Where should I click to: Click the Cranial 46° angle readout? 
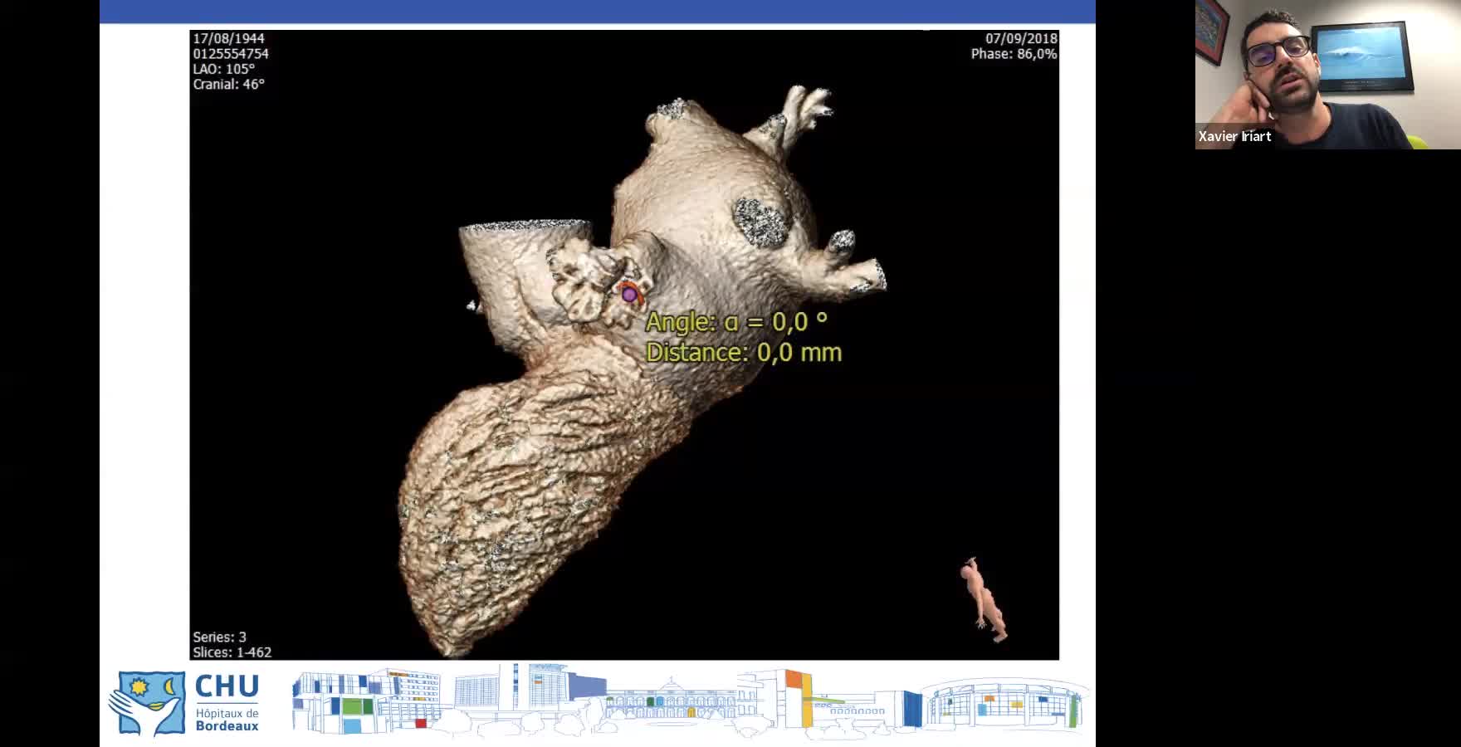coord(228,84)
